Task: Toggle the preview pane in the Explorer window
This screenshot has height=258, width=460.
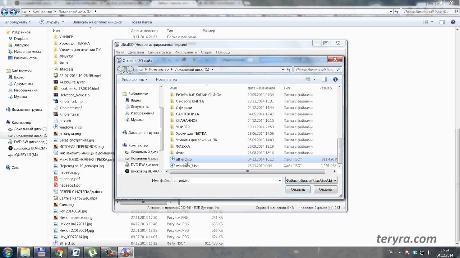Action: click(442, 22)
